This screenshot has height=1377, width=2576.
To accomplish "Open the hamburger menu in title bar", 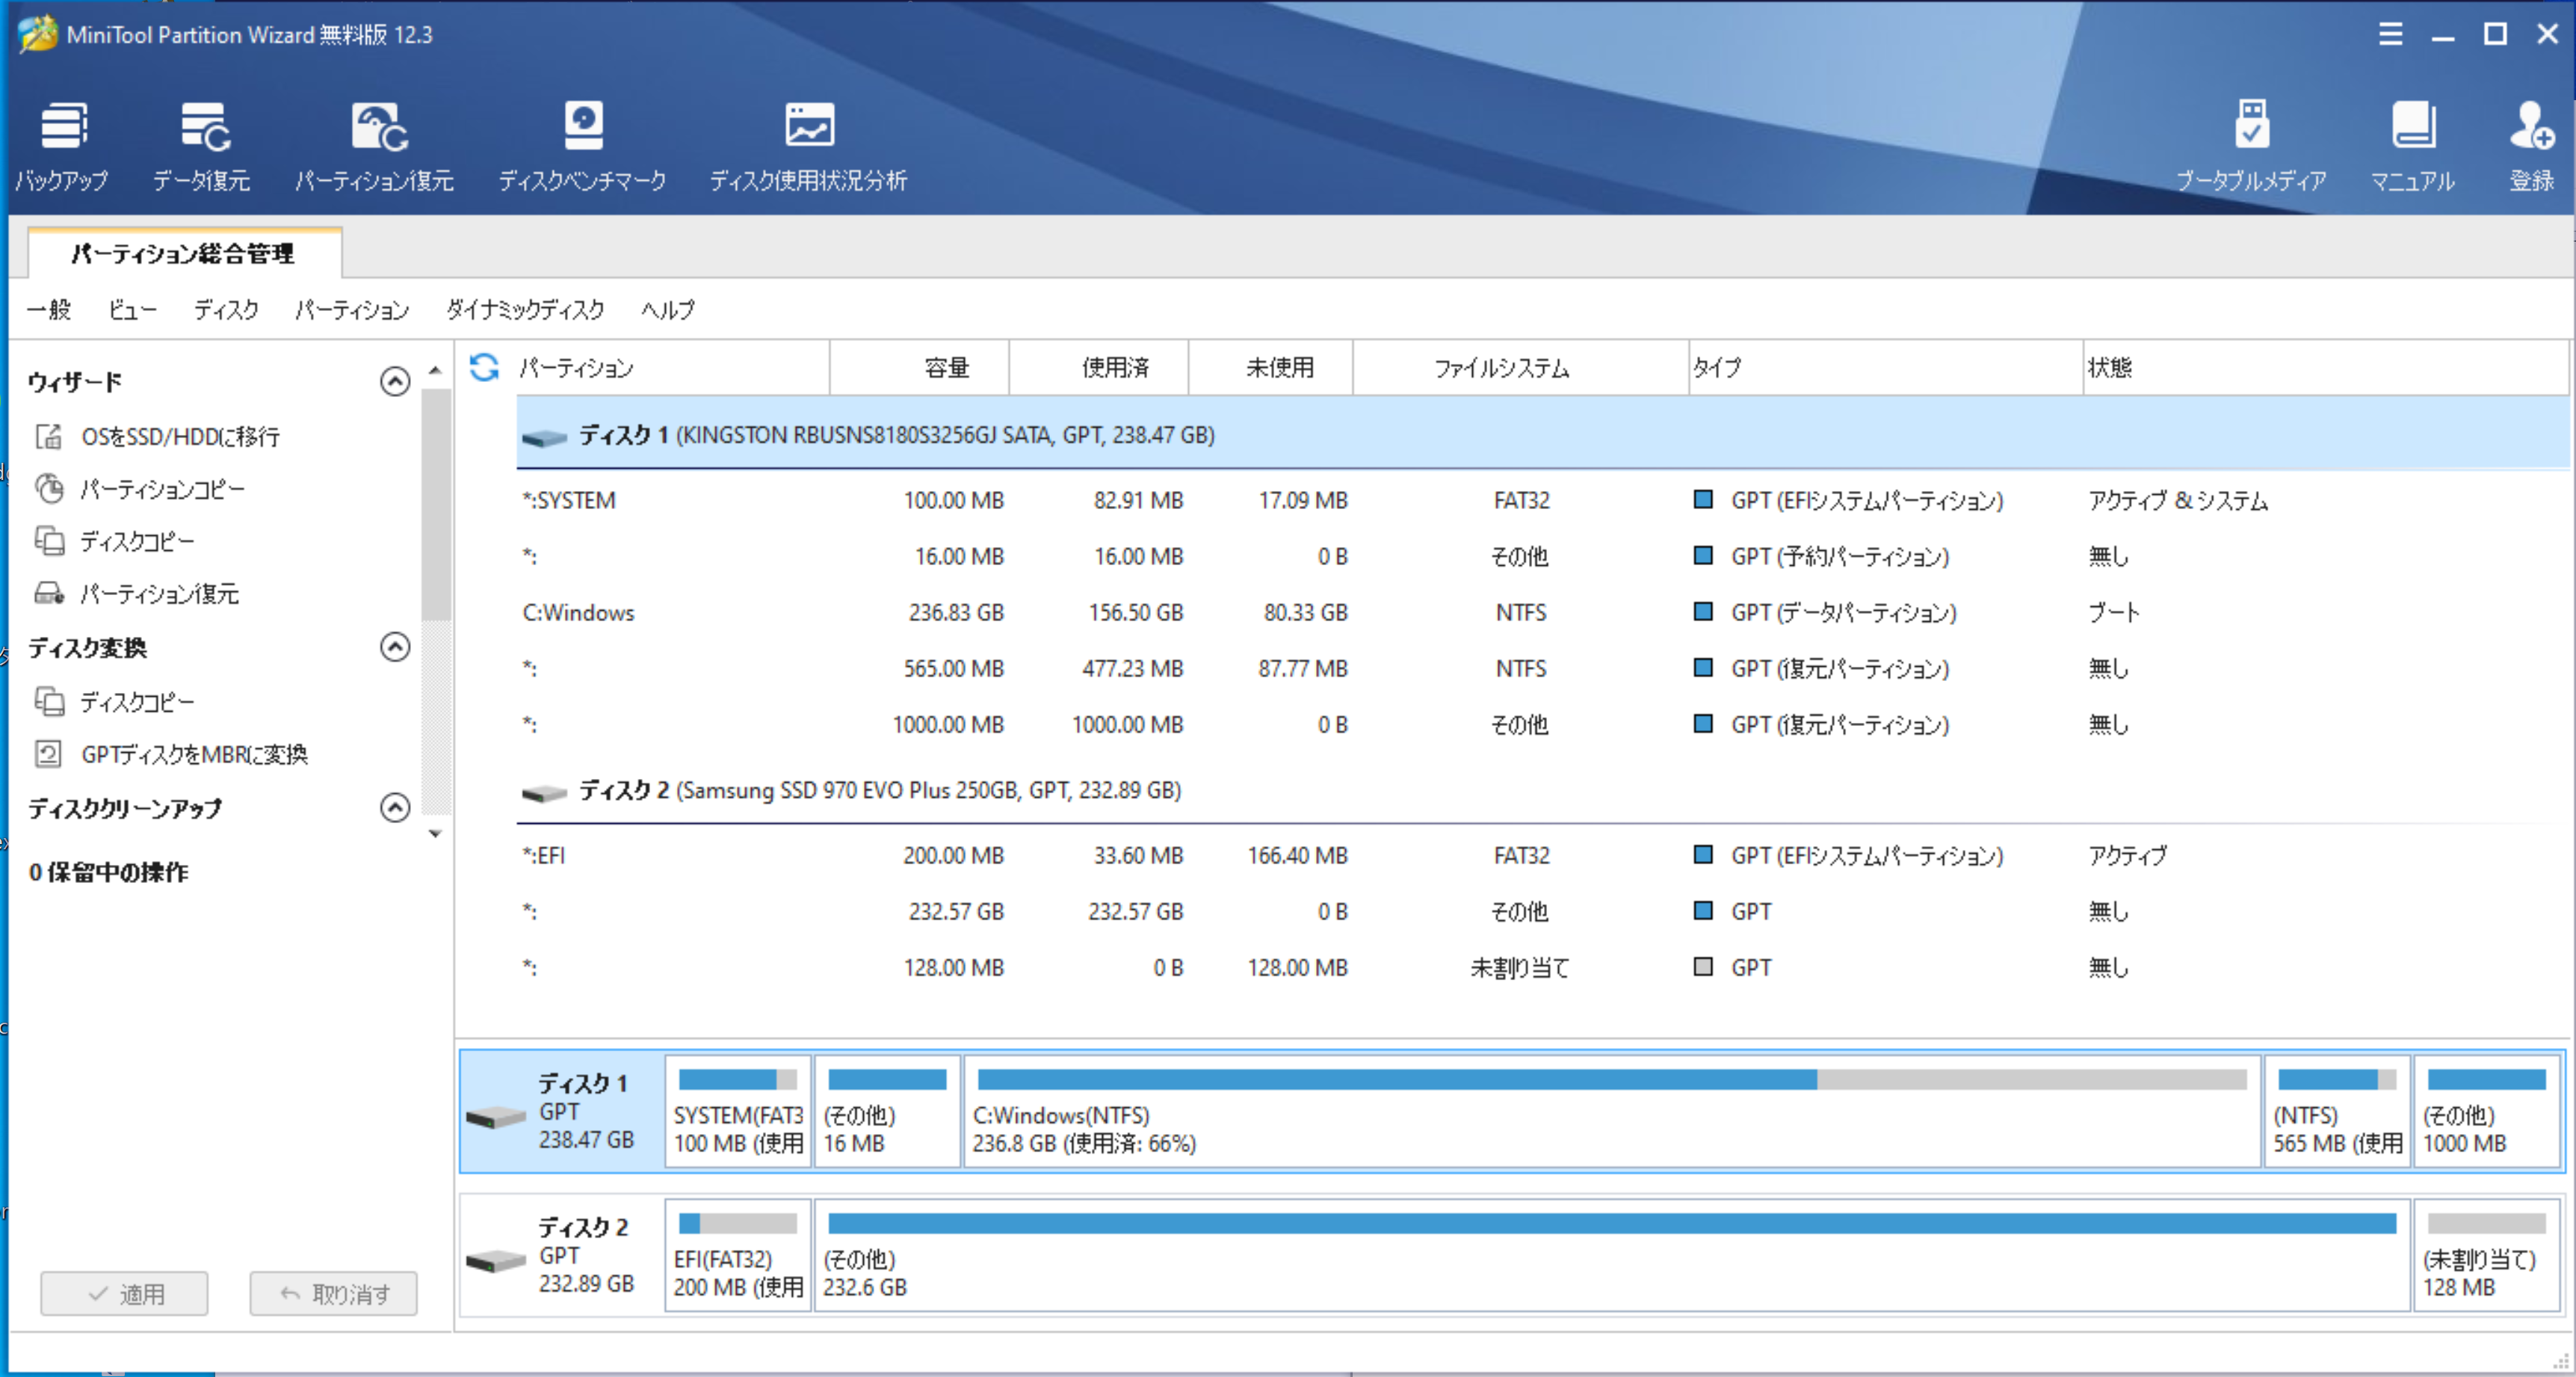I will [x=2390, y=35].
